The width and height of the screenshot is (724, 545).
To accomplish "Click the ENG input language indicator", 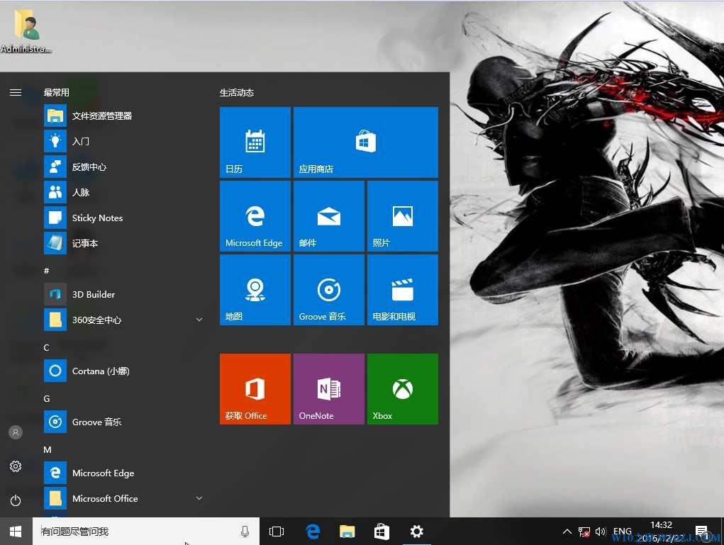I will tap(623, 531).
